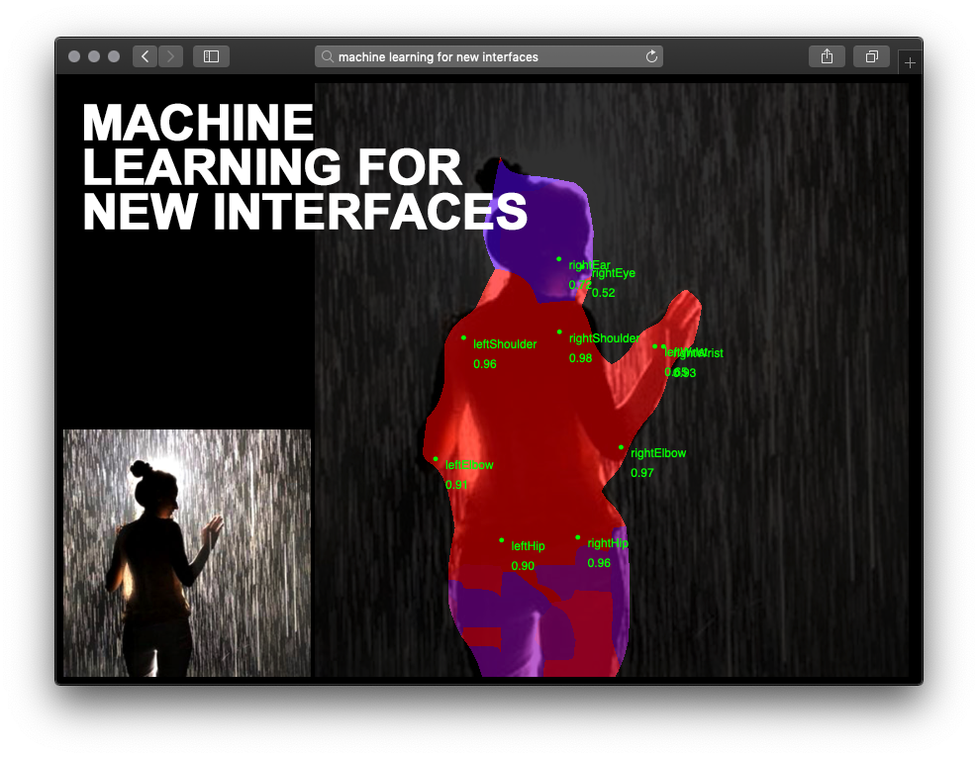Image resolution: width=978 pixels, height=758 pixels.
Task: Select the original rain photo thumbnail
Action: 187,552
